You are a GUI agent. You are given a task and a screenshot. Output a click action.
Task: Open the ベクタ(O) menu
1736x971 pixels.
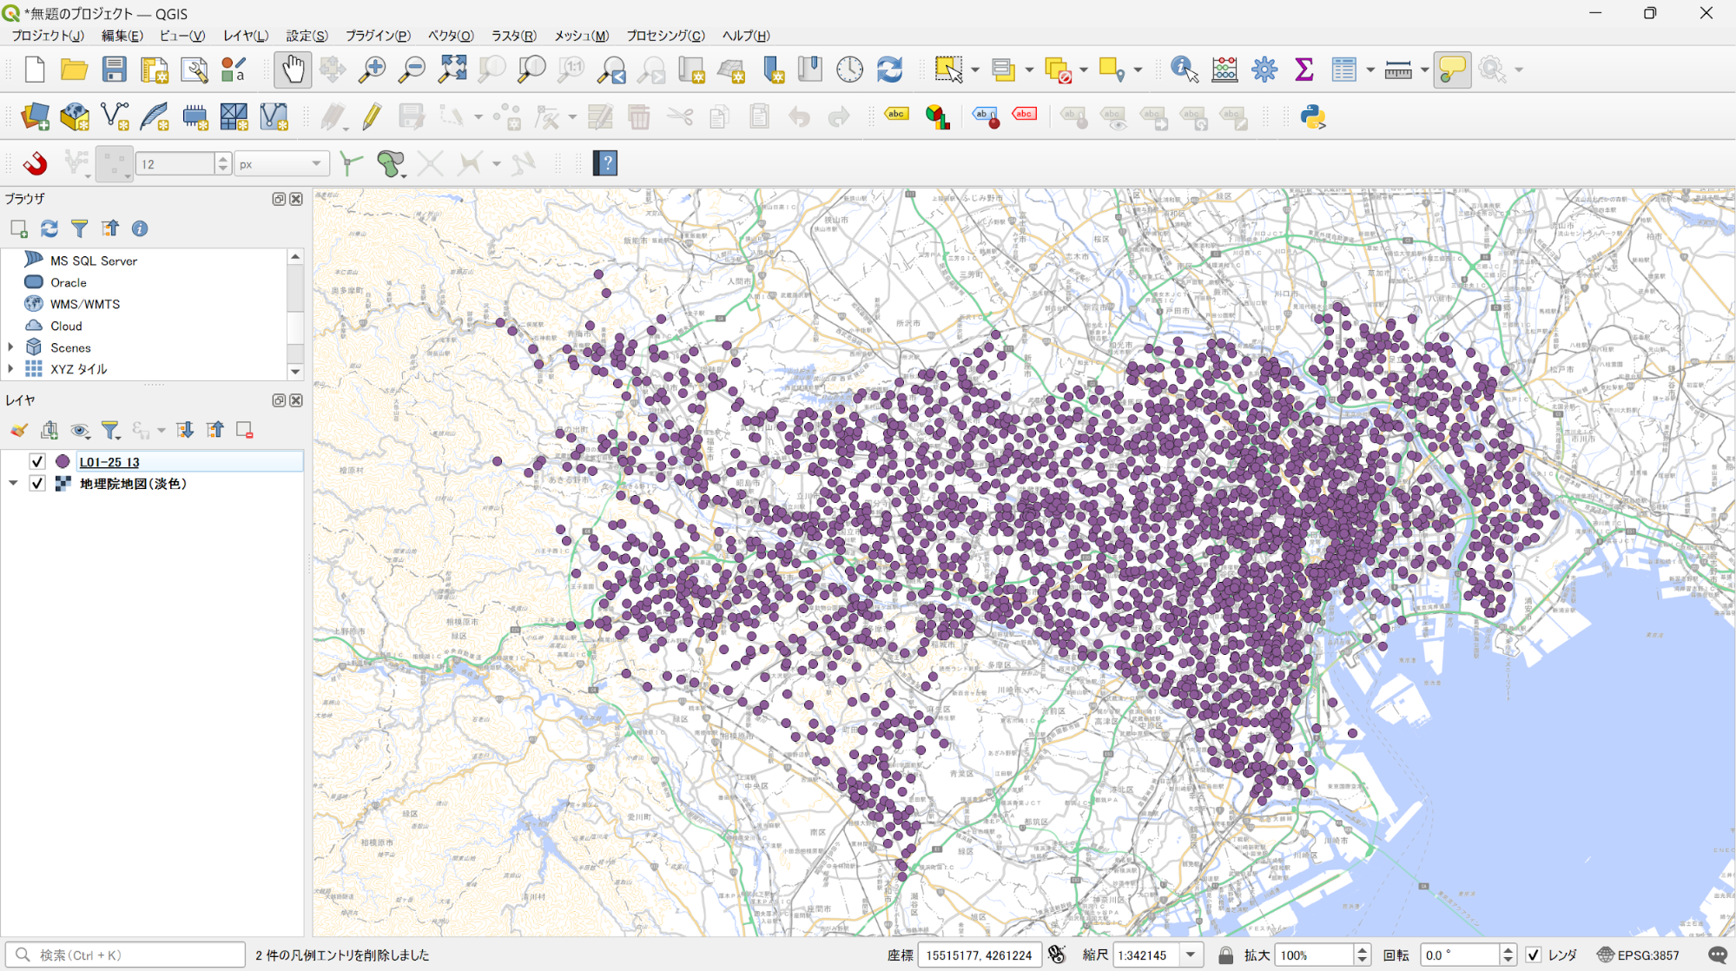click(x=451, y=36)
